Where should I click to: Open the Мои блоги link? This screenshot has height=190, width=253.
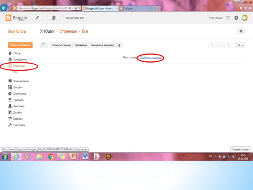tap(17, 31)
